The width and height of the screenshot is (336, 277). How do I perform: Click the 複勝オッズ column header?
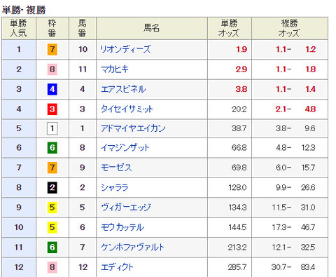coord(290,28)
